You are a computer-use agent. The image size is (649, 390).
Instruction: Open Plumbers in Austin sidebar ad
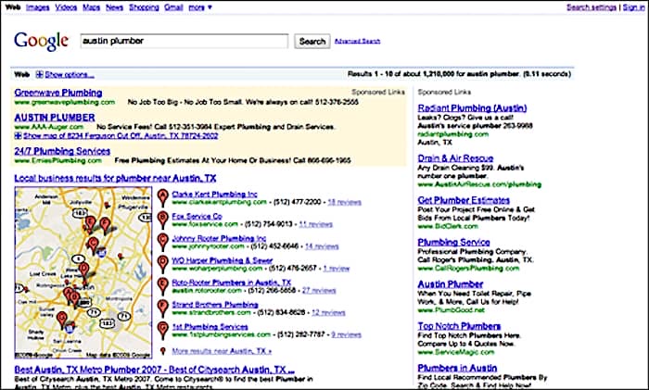tap(457, 368)
